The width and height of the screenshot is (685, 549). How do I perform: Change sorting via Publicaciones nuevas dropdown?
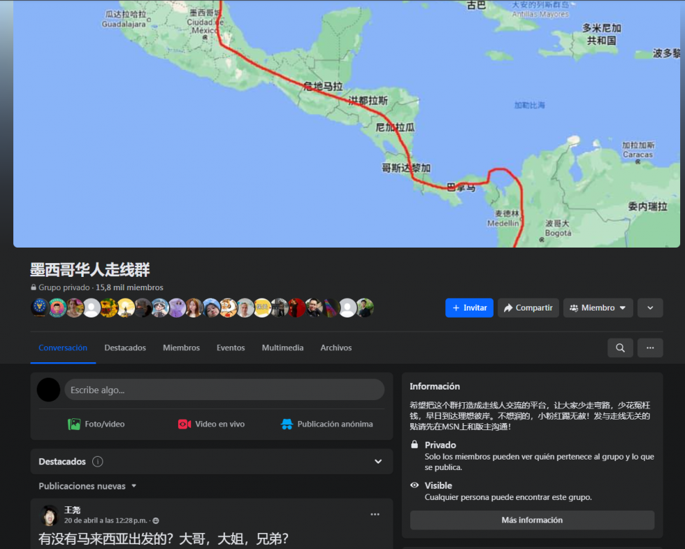click(87, 486)
